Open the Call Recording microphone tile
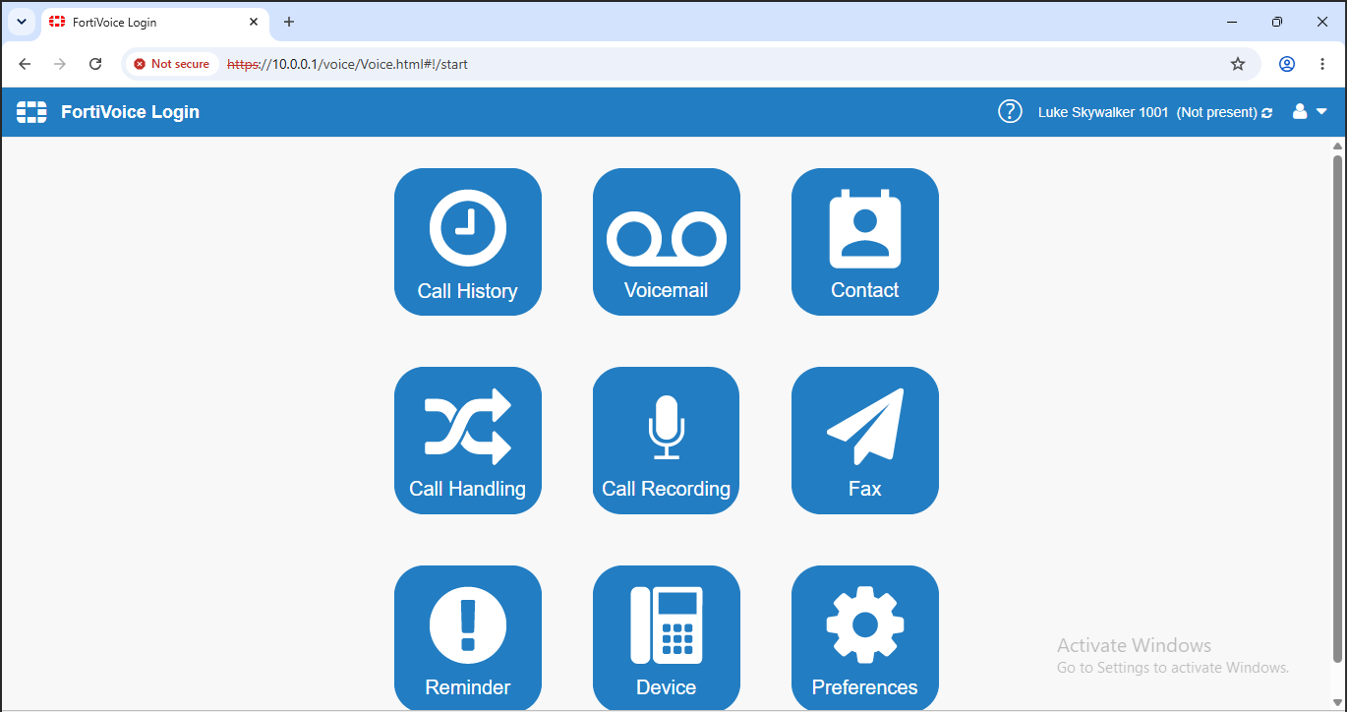Screen dimensions: 1347x712 667,441
